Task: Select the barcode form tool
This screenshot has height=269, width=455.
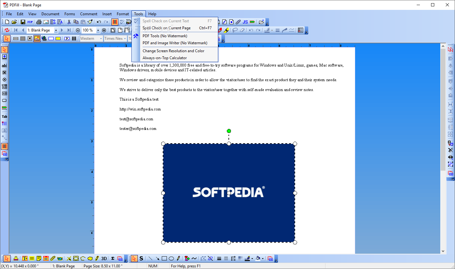Action: [74, 39]
